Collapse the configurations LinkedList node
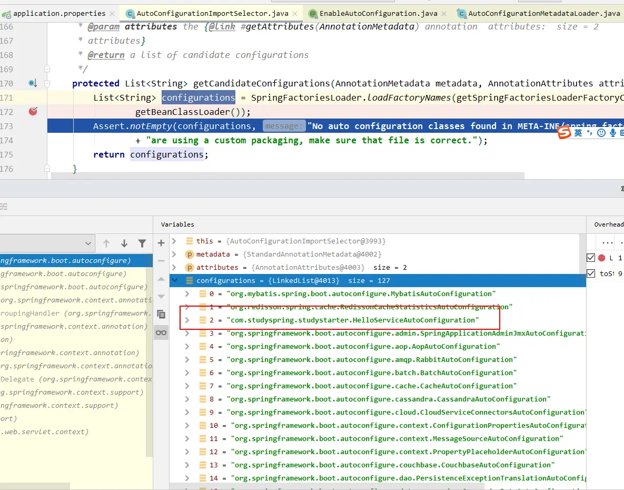Screen dimensions: 624x490 [175, 280]
